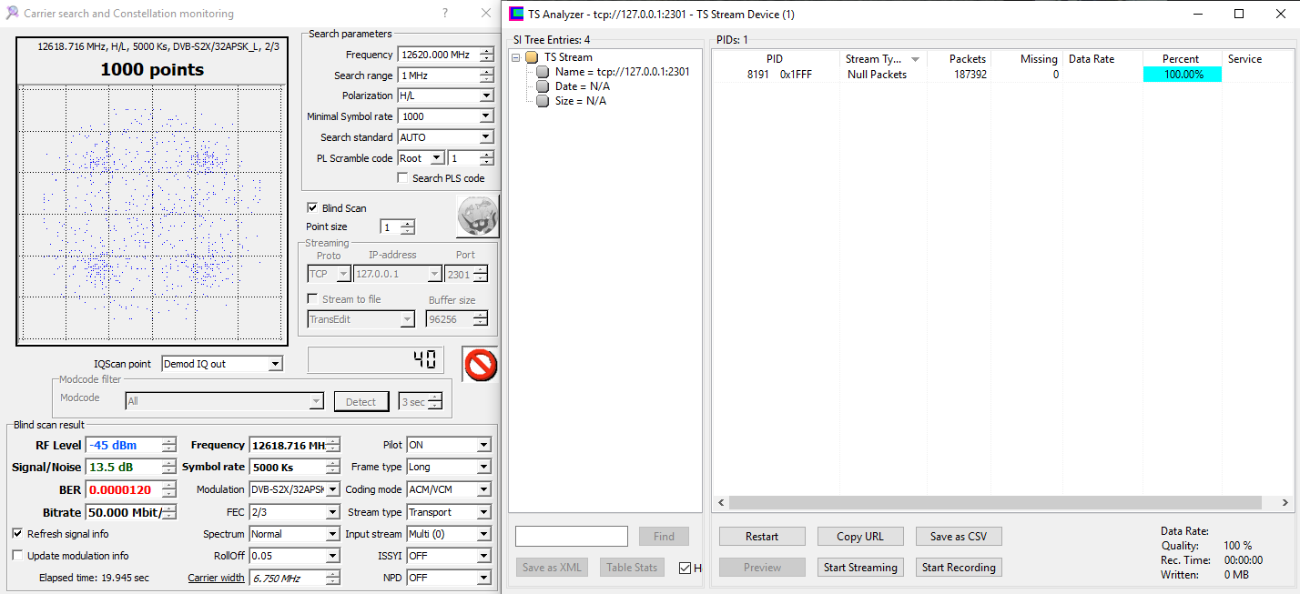Screen dimensions: 1300x594
Task: Click the TS Analyzer window title icon
Action: [516, 15]
